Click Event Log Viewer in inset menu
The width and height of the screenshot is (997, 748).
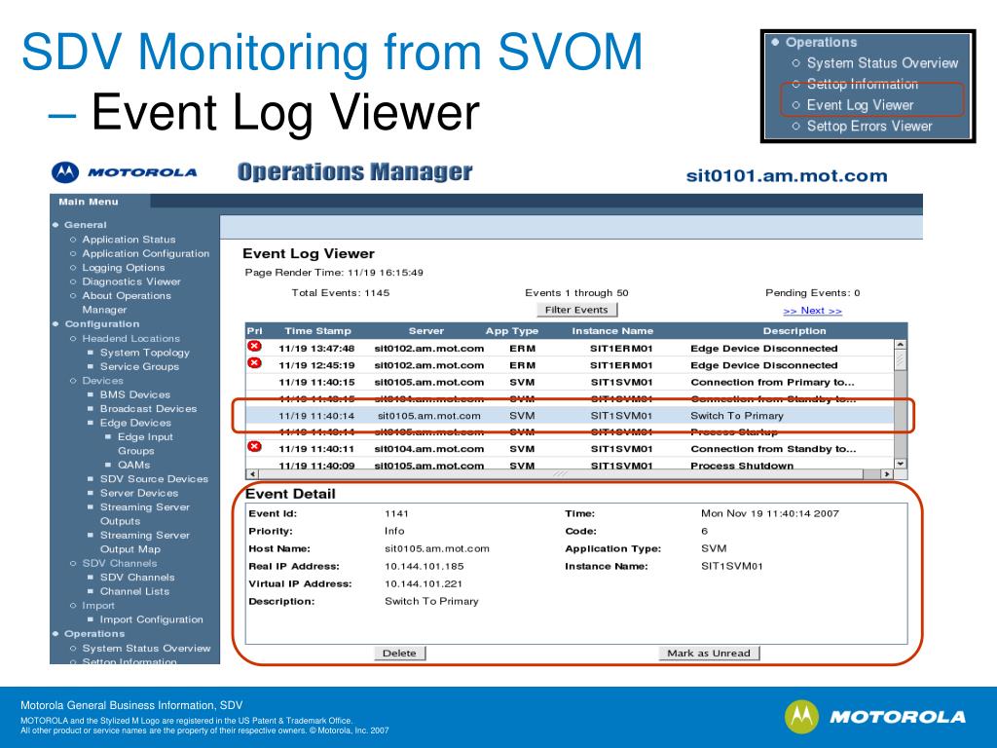(860, 105)
